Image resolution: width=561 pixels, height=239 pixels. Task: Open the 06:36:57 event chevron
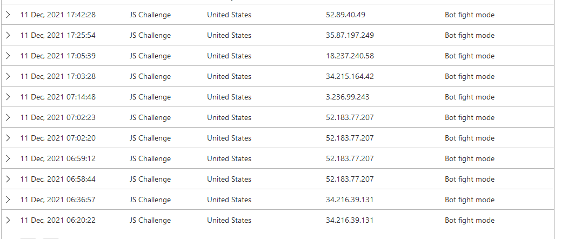[8, 200]
